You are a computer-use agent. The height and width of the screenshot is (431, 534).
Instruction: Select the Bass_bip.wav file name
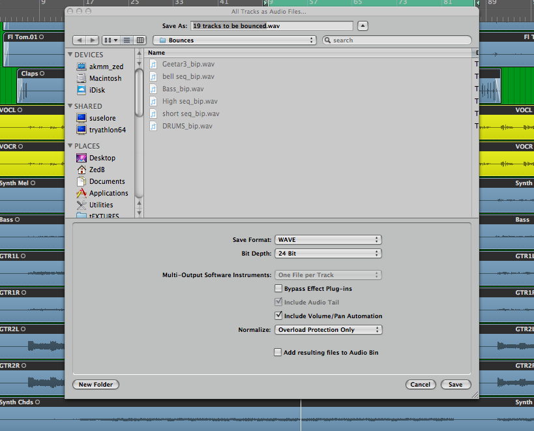(x=183, y=89)
